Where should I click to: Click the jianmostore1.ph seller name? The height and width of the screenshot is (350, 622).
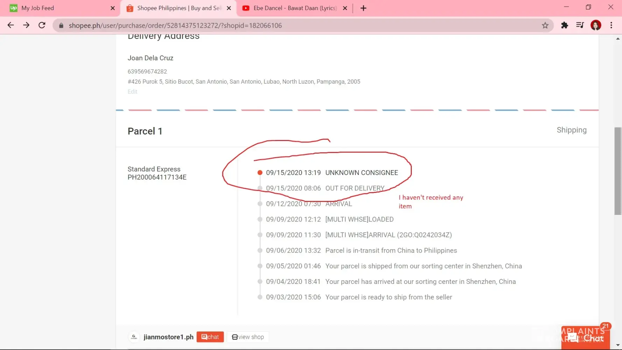168,337
